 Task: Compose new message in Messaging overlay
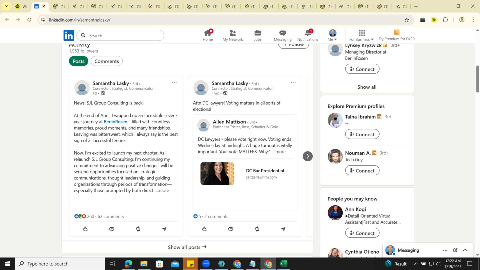tap(455, 250)
